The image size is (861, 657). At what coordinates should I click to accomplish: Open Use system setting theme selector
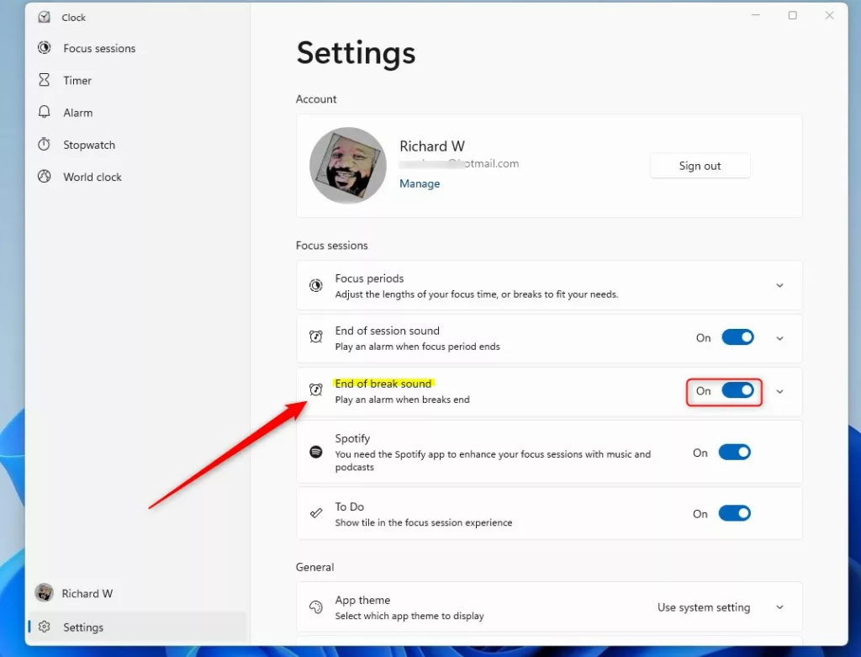tap(704, 607)
